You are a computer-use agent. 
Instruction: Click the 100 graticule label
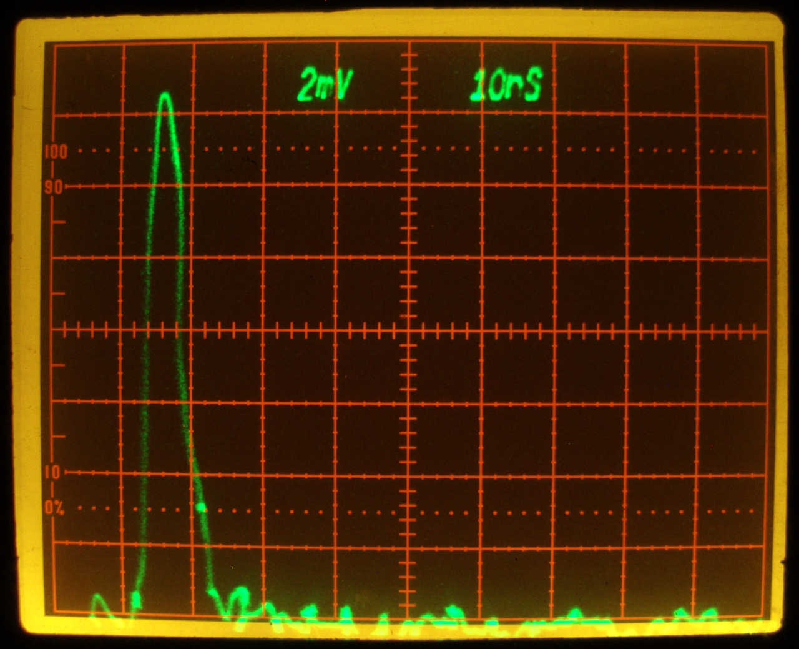55,151
